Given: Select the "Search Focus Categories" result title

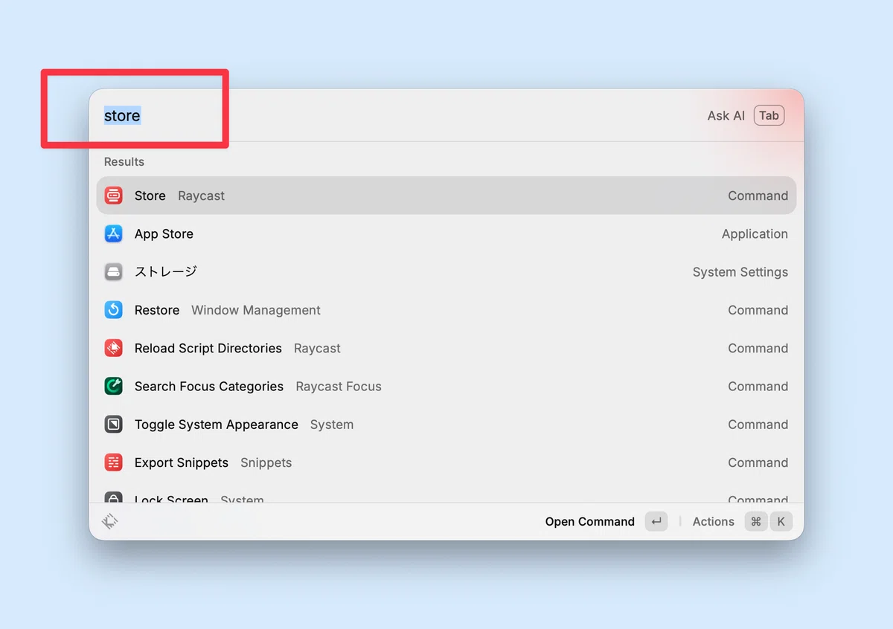Looking at the screenshot, I should pyautogui.click(x=209, y=387).
